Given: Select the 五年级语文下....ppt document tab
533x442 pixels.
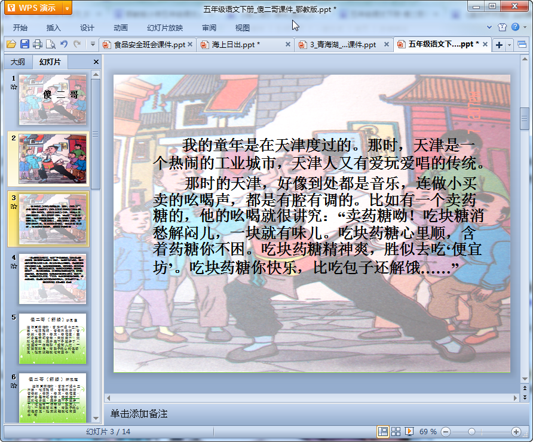Looking at the screenshot, I should pyautogui.click(x=439, y=44).
